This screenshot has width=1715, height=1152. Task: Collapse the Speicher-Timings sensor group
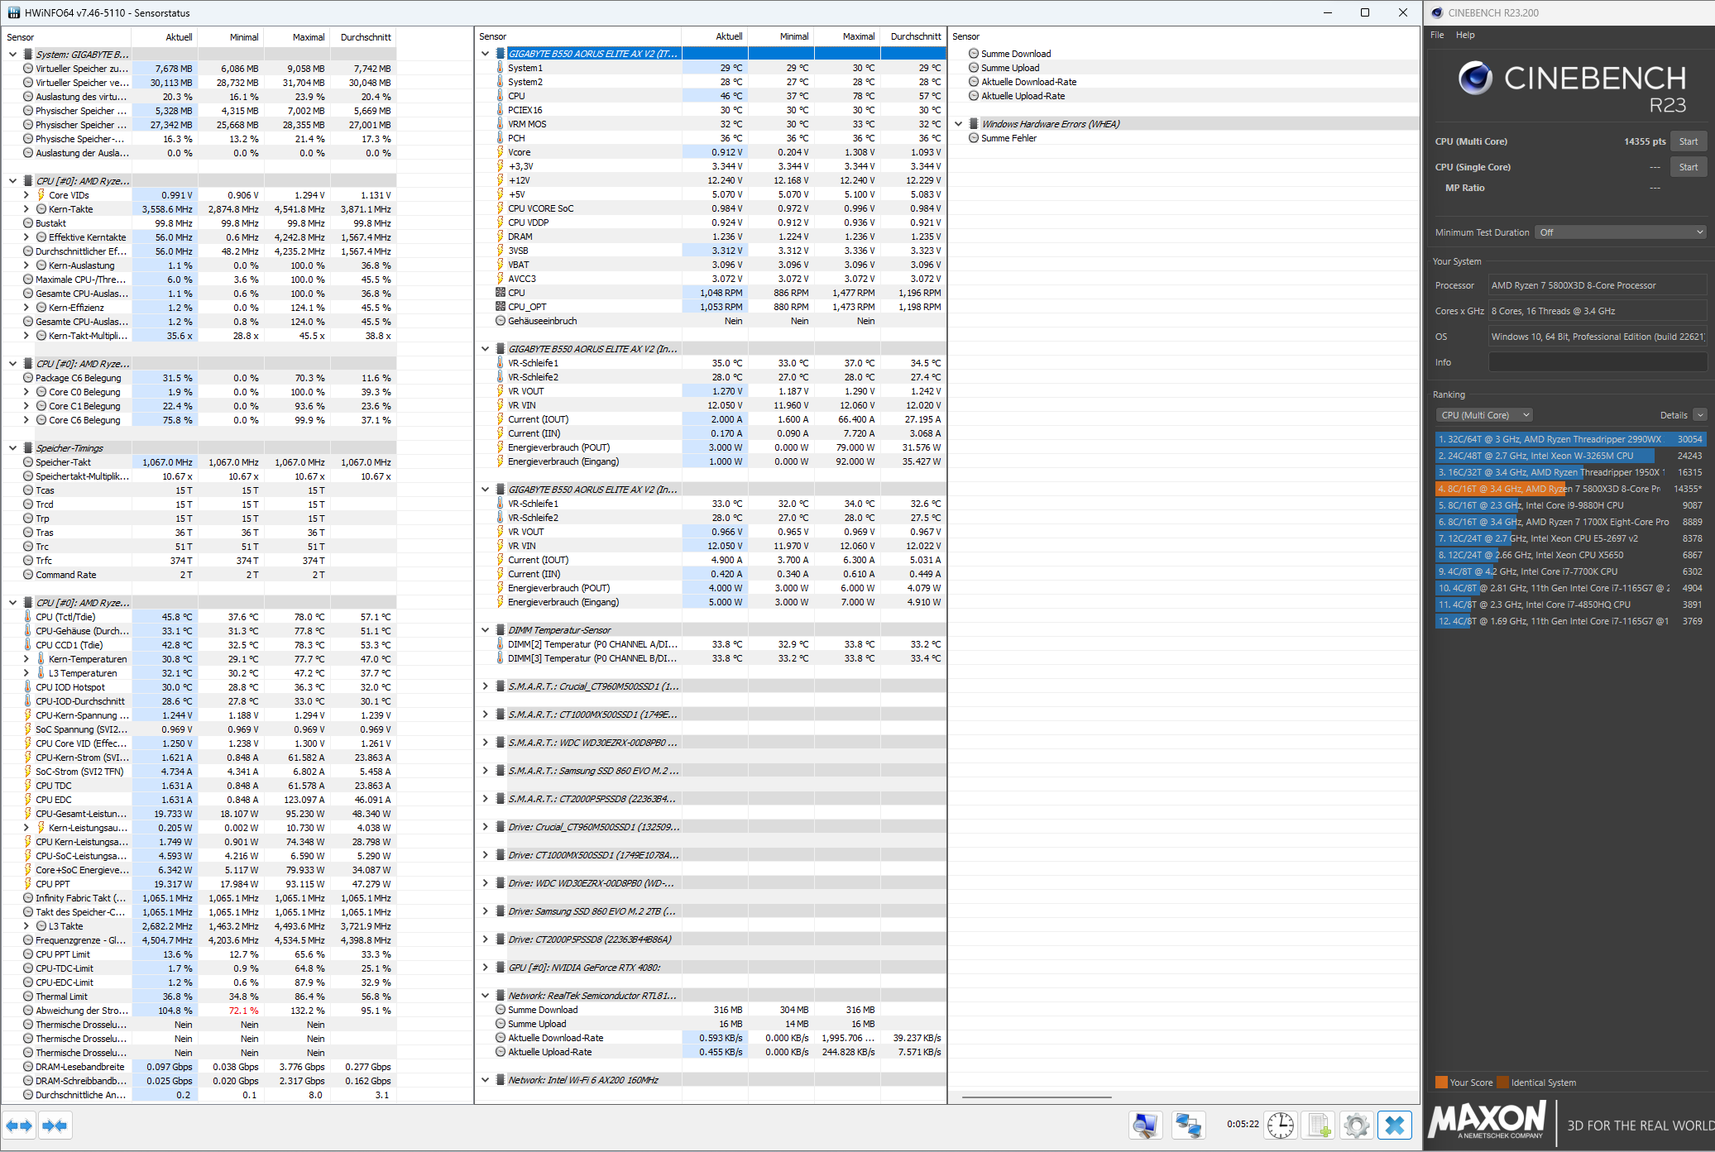tap(12, 448)
